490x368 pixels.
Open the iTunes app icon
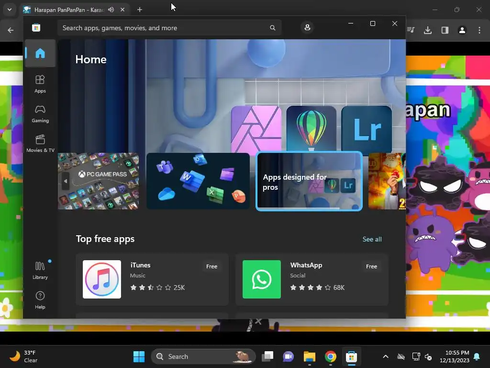[x=102, y=279]
